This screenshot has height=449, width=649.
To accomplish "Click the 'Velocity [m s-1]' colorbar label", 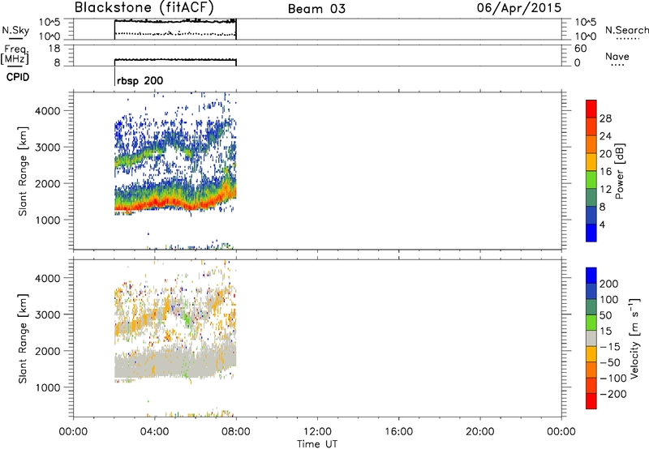I will click(634, 338).
